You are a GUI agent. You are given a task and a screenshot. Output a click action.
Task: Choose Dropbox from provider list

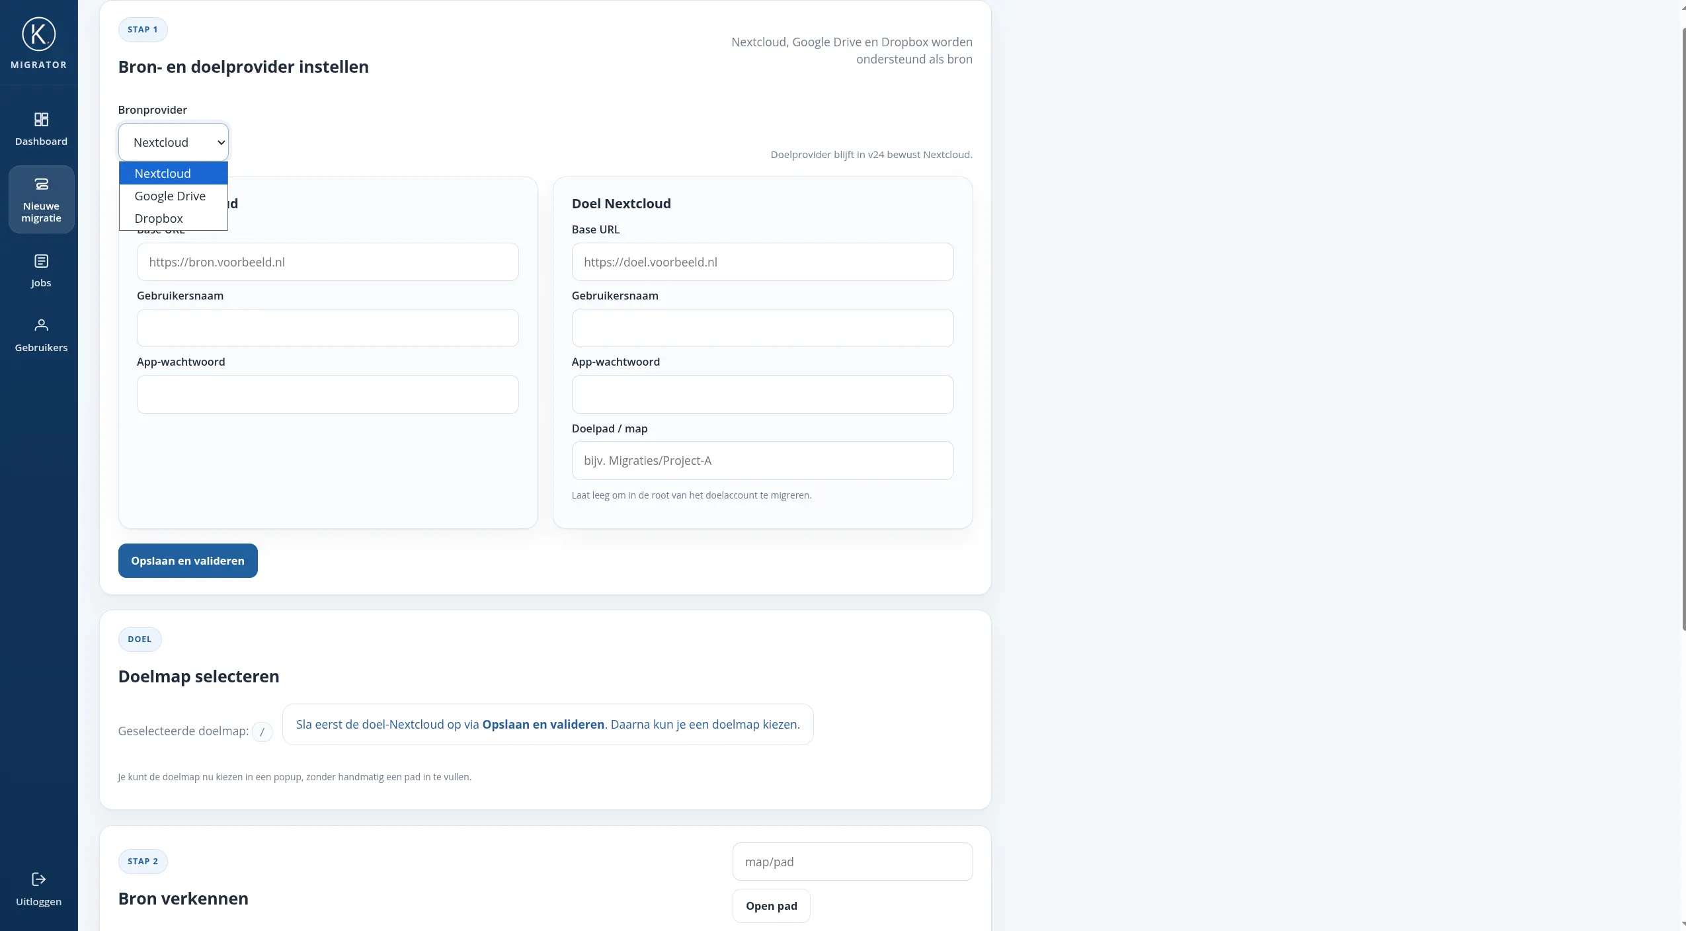tap(159, 219)
